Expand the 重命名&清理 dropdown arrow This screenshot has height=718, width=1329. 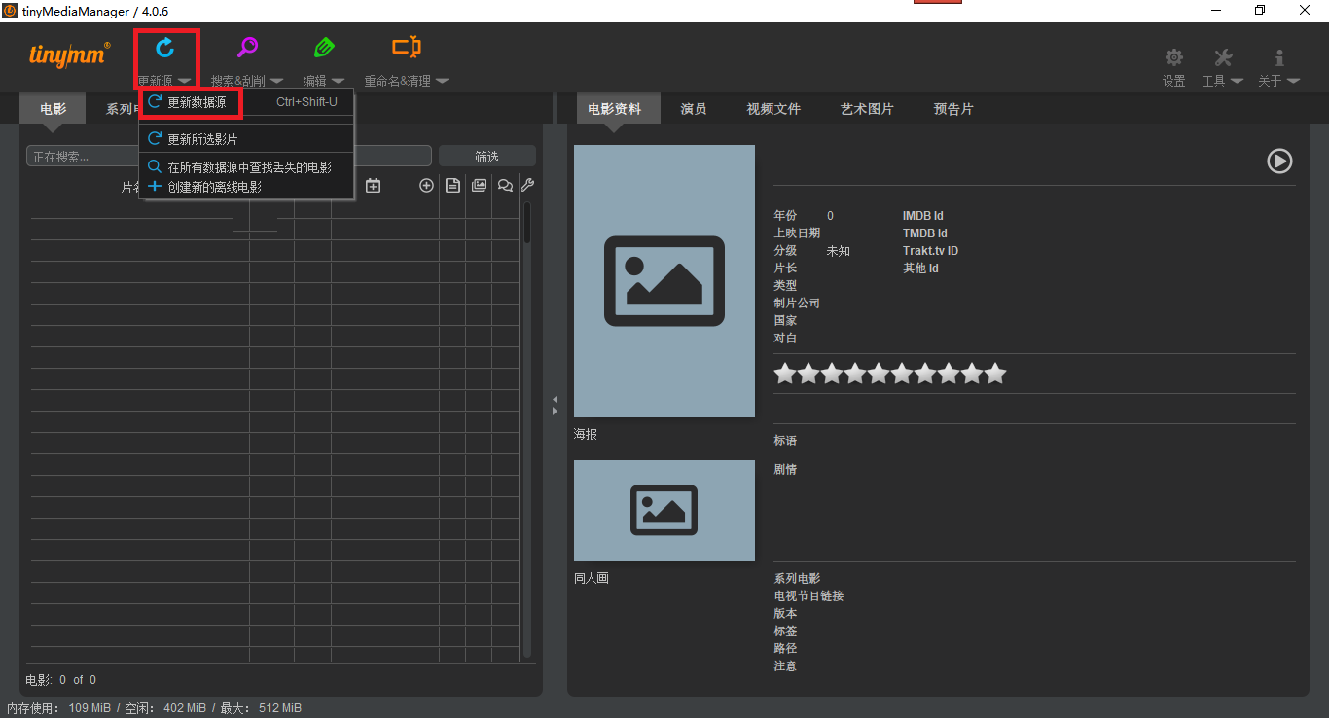point(442,81)
